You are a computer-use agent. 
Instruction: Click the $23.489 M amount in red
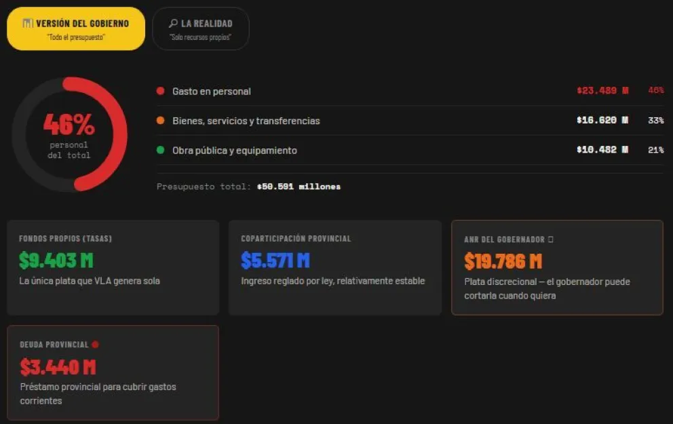[x=602, y=91]
